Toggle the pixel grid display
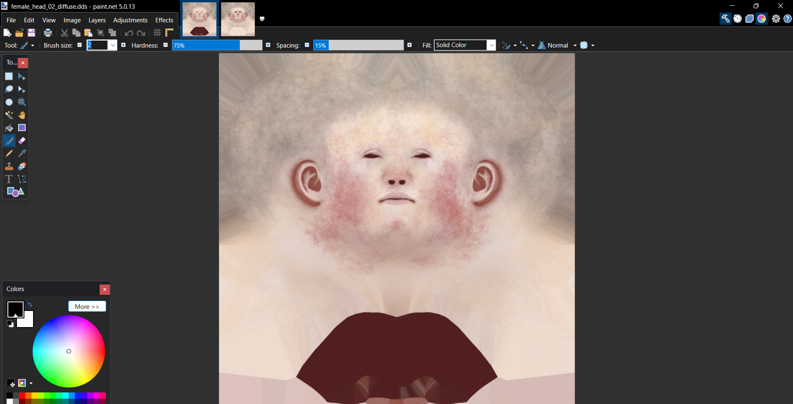Viewport: 793px width, 404px height. [x=157, y=33]
